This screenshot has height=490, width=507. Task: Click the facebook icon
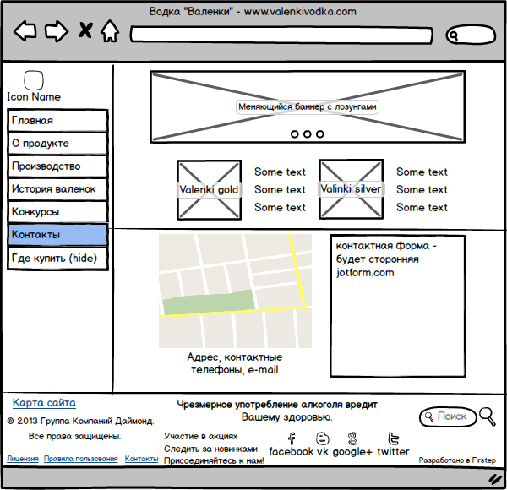[292, 438]
